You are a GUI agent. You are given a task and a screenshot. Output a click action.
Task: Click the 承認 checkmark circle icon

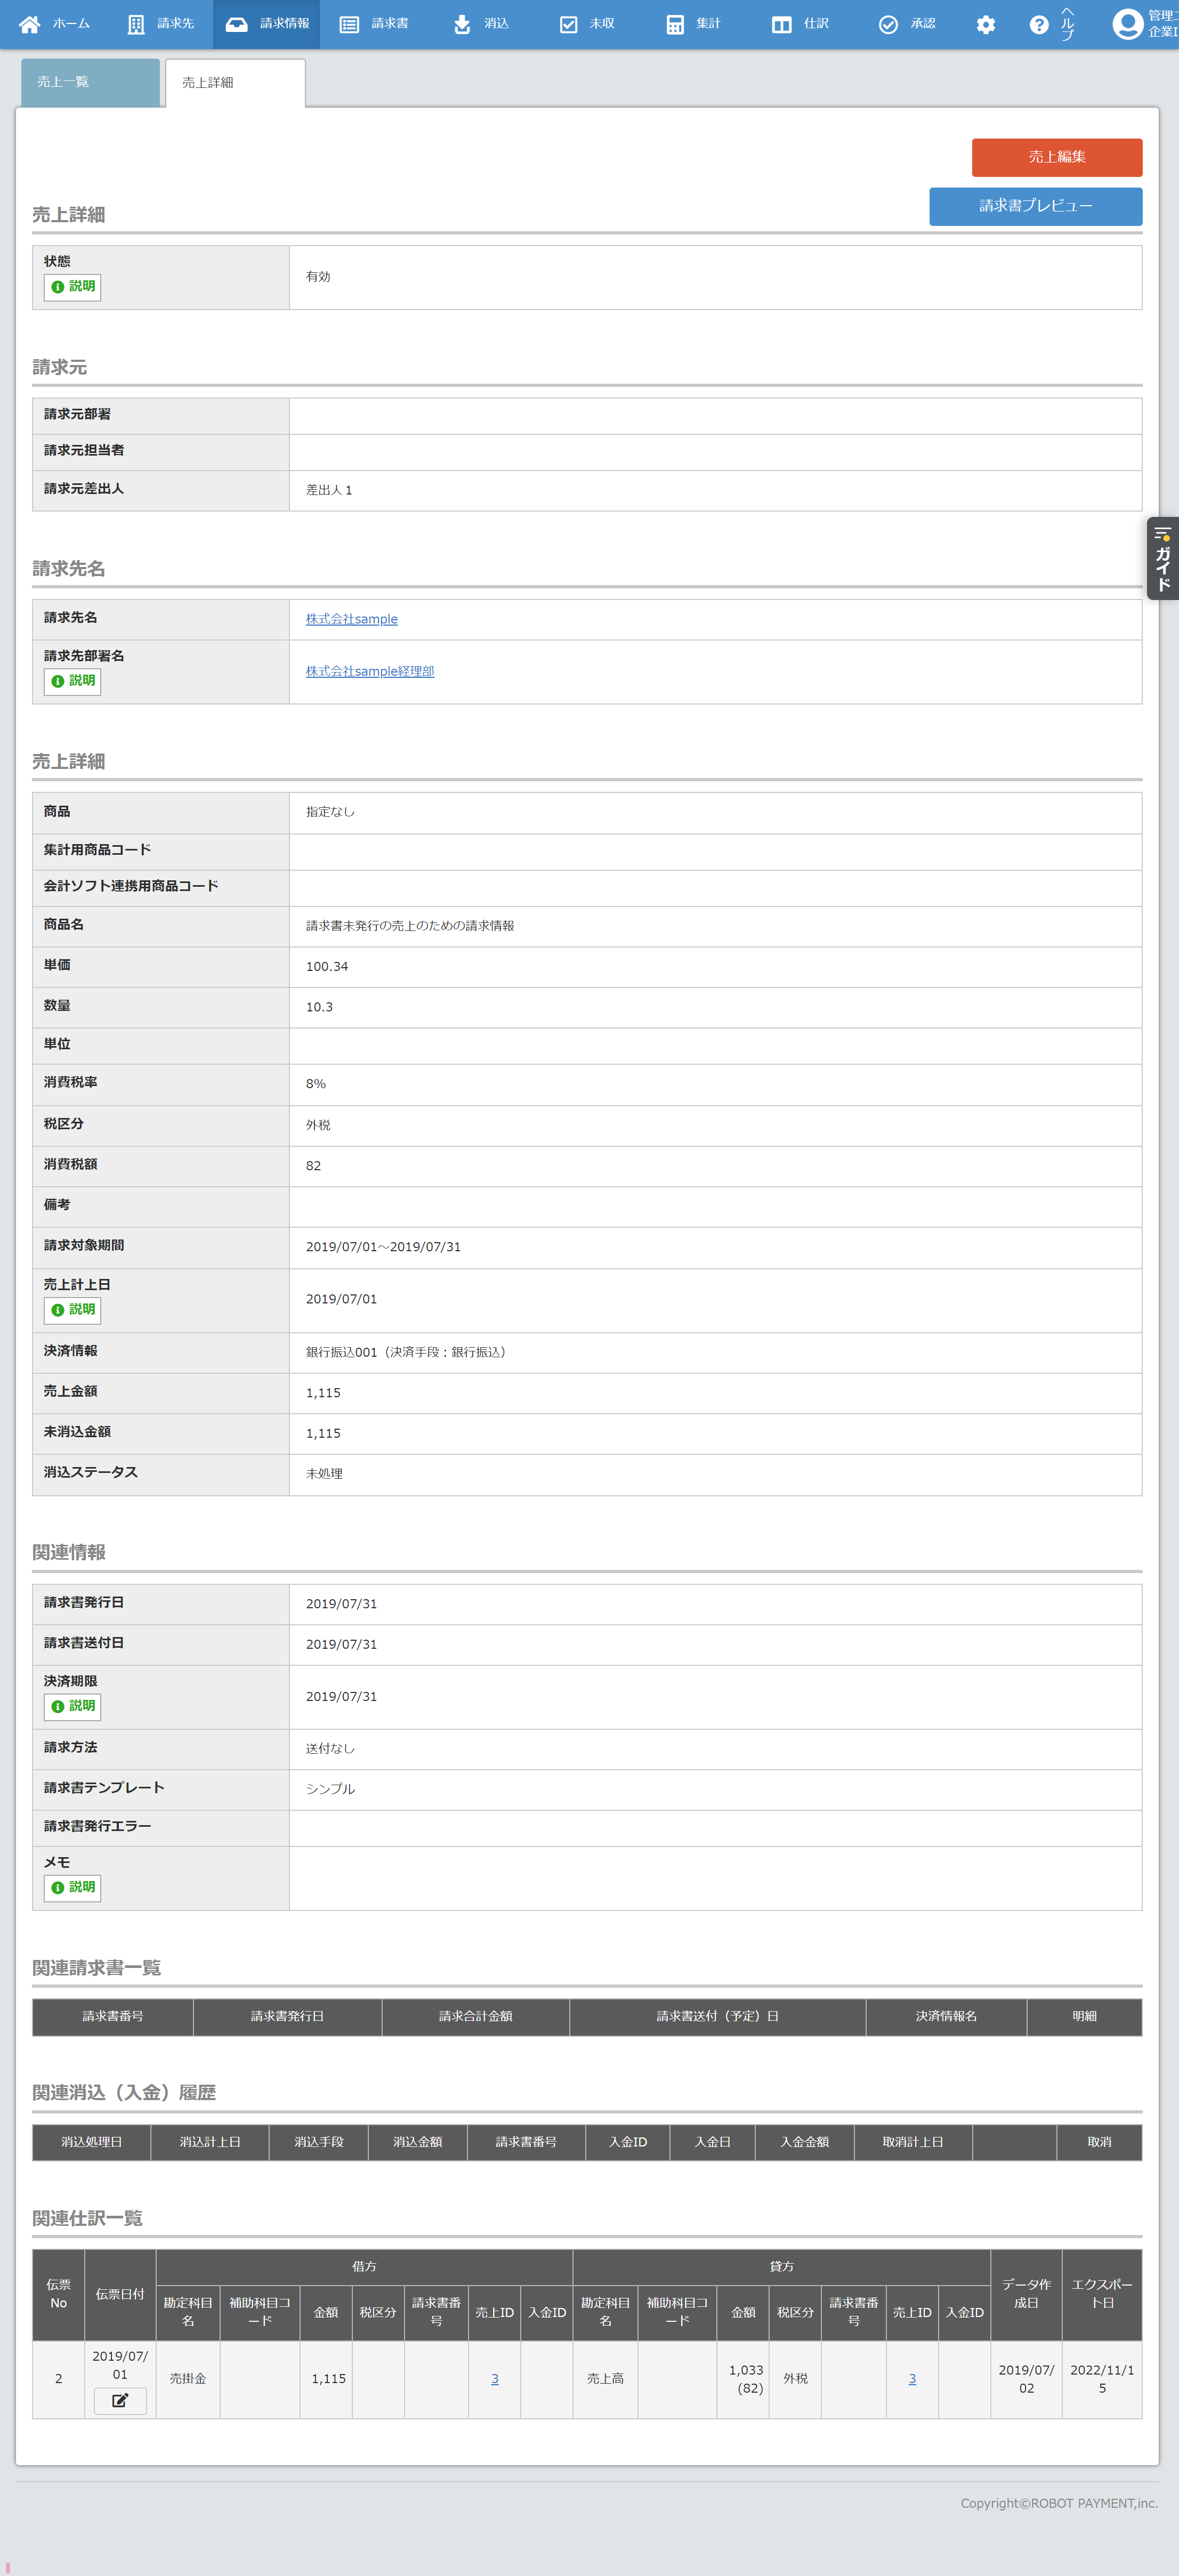888,24
